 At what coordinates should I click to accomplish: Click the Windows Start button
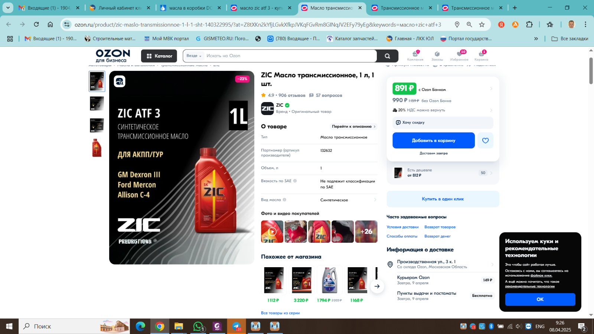[x=9, y=327]
